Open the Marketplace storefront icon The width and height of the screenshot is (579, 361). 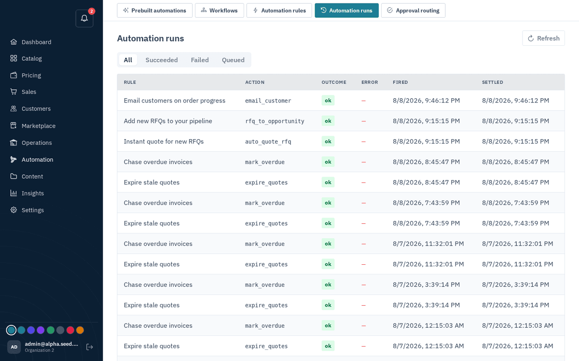point(14,126)
